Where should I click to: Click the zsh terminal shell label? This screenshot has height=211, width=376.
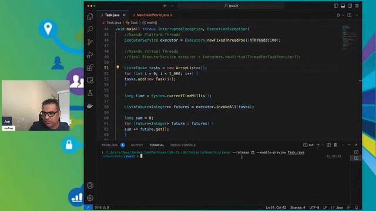click(308, 145)
